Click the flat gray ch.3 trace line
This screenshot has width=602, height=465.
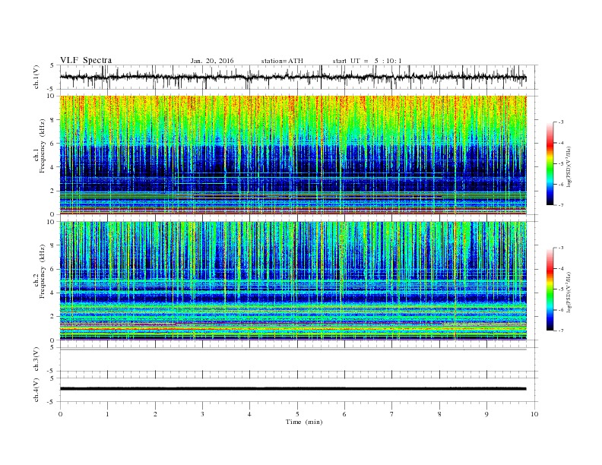tap(293, 350)
